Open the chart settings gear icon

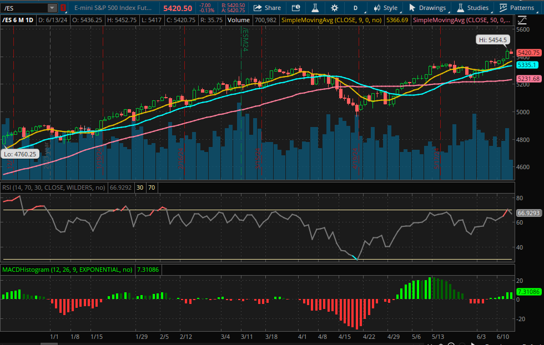point(334,8)
